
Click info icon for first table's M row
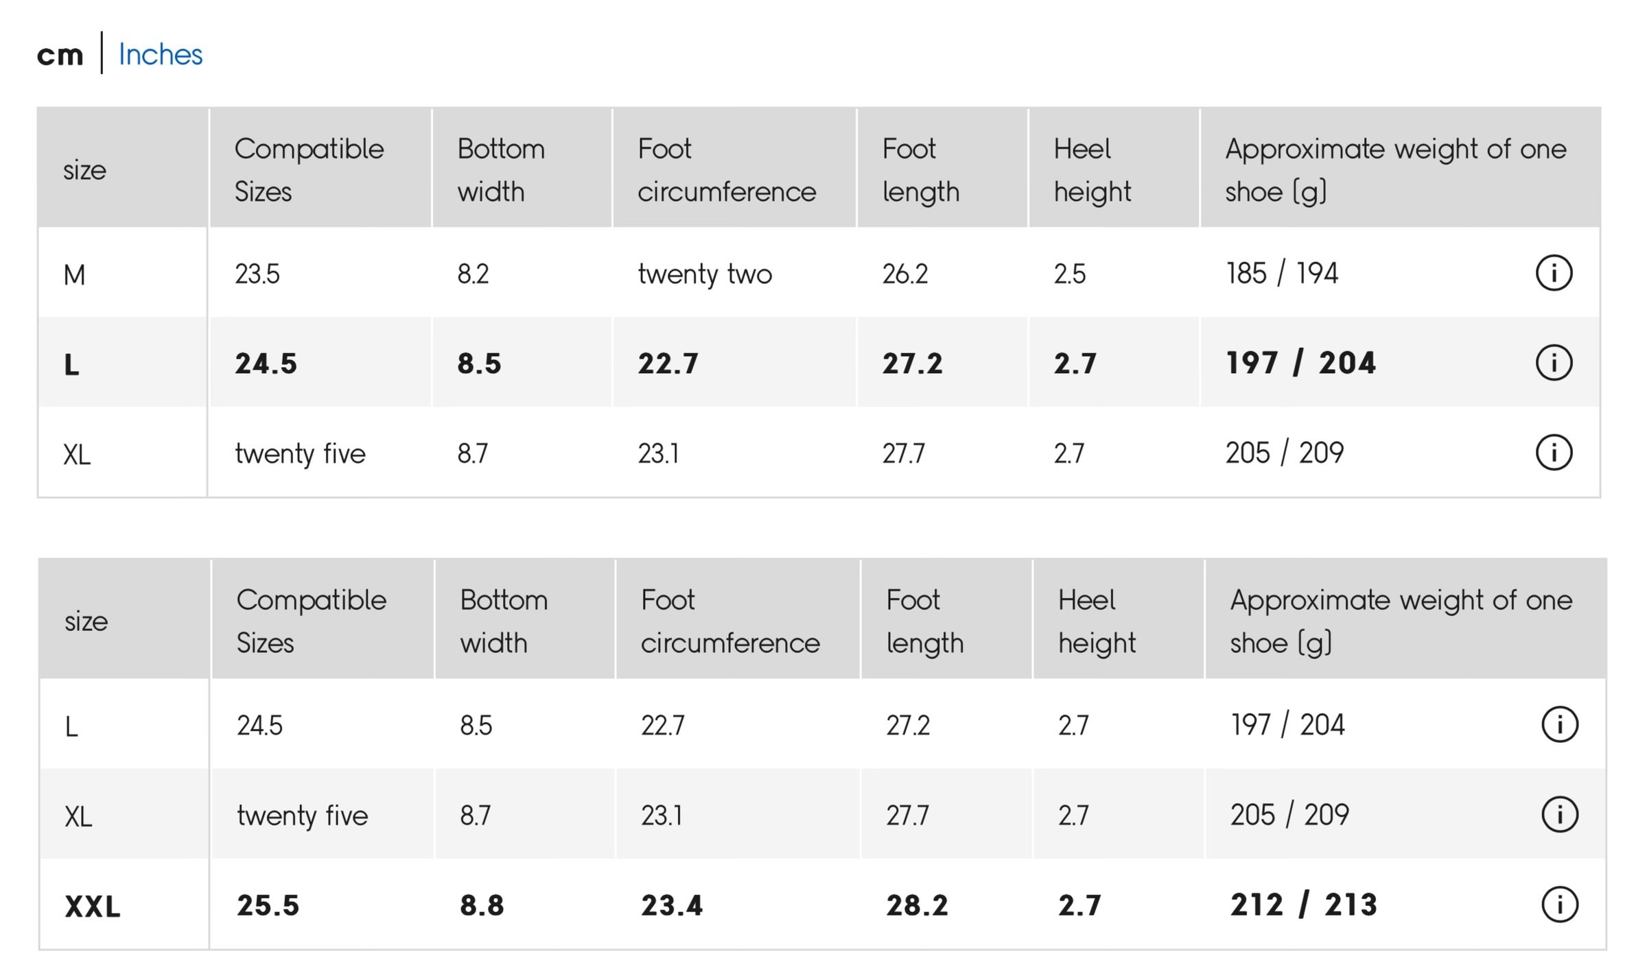[1554, 273]
